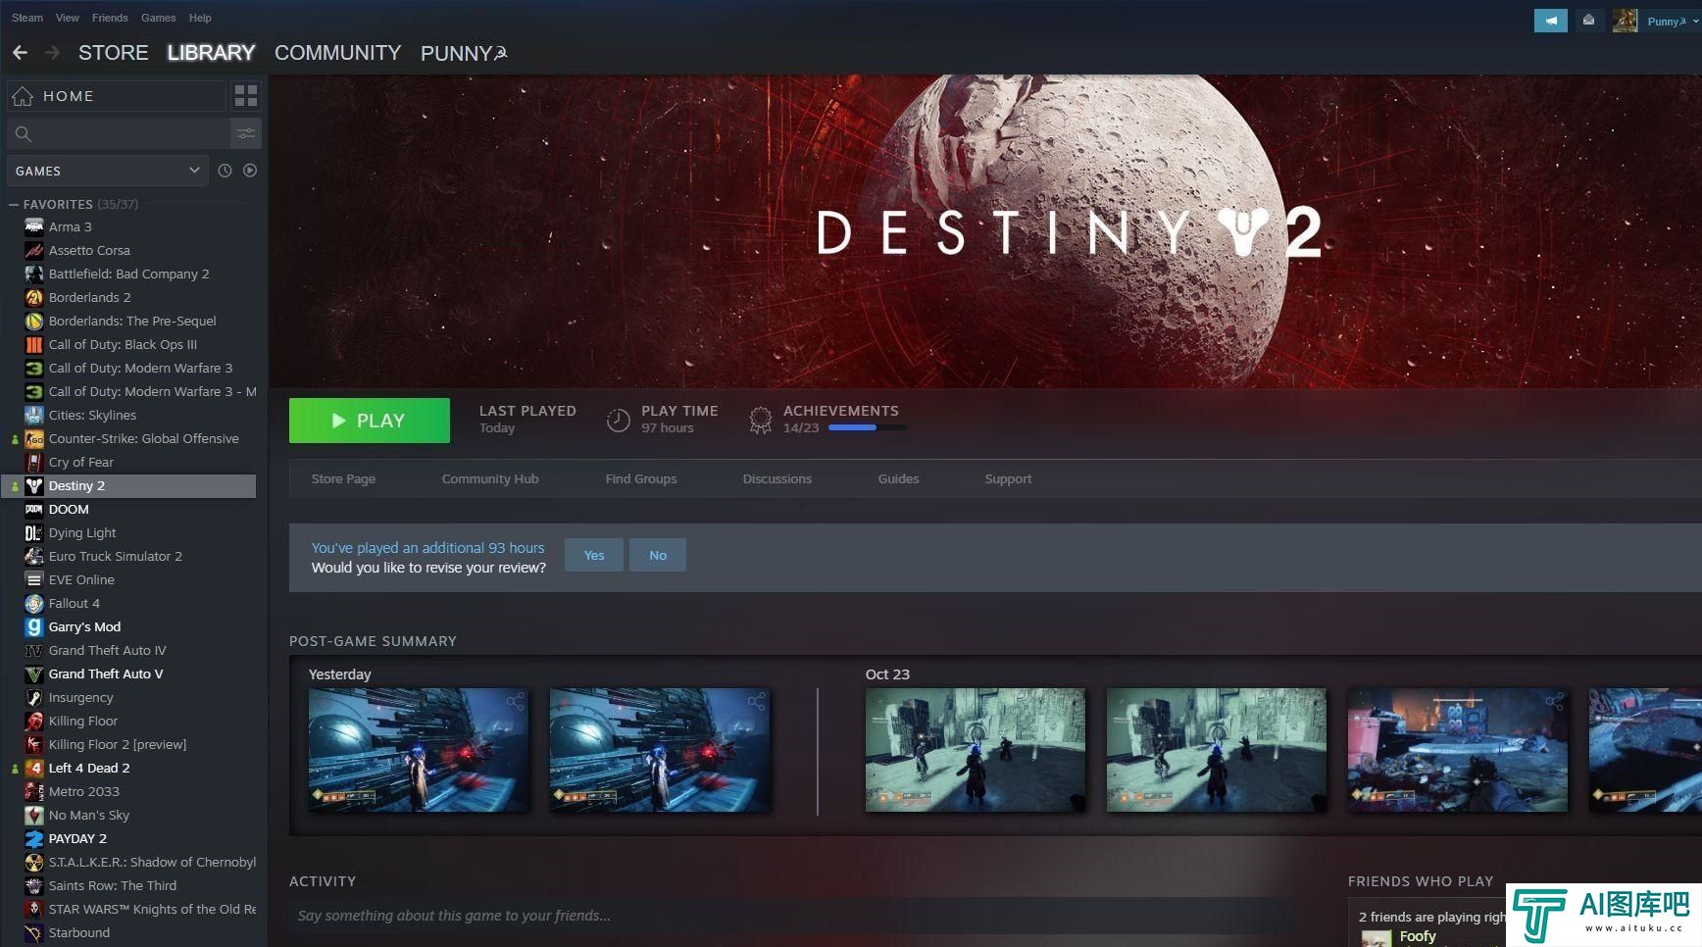Open advanced filter settings icon

click(246, 133)
